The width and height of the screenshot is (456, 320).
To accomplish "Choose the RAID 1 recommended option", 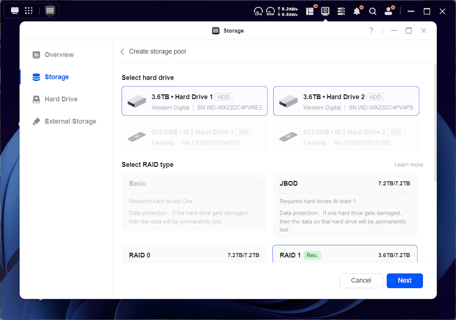I will point(345,254).
